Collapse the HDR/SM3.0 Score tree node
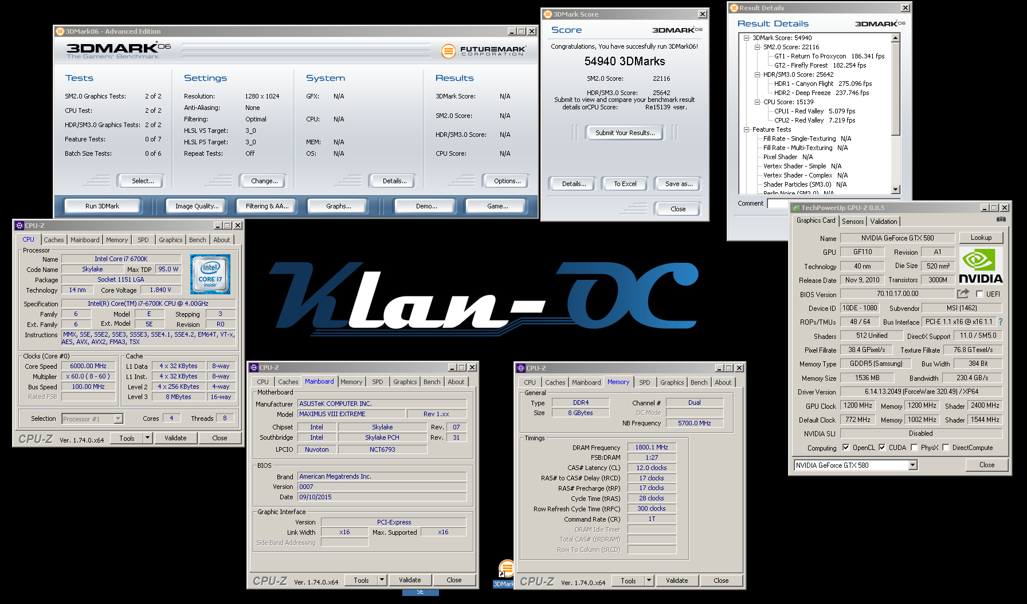The width and height of the screenshot is (1027, 604). [x=758, y=75]
